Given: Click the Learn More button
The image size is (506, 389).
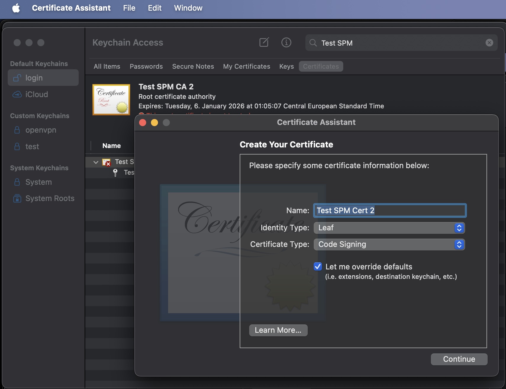Looking at the screenshot, I should point(278,330).
